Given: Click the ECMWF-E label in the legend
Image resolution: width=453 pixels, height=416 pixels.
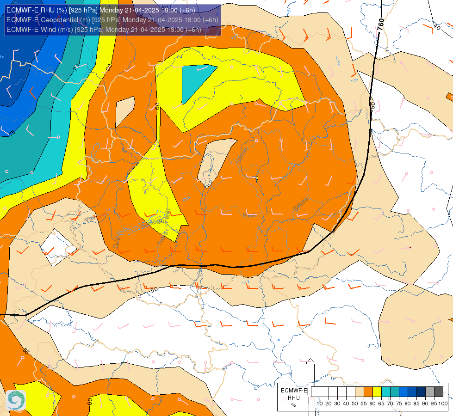Looking at the screenshot, I should click(294, 390).
